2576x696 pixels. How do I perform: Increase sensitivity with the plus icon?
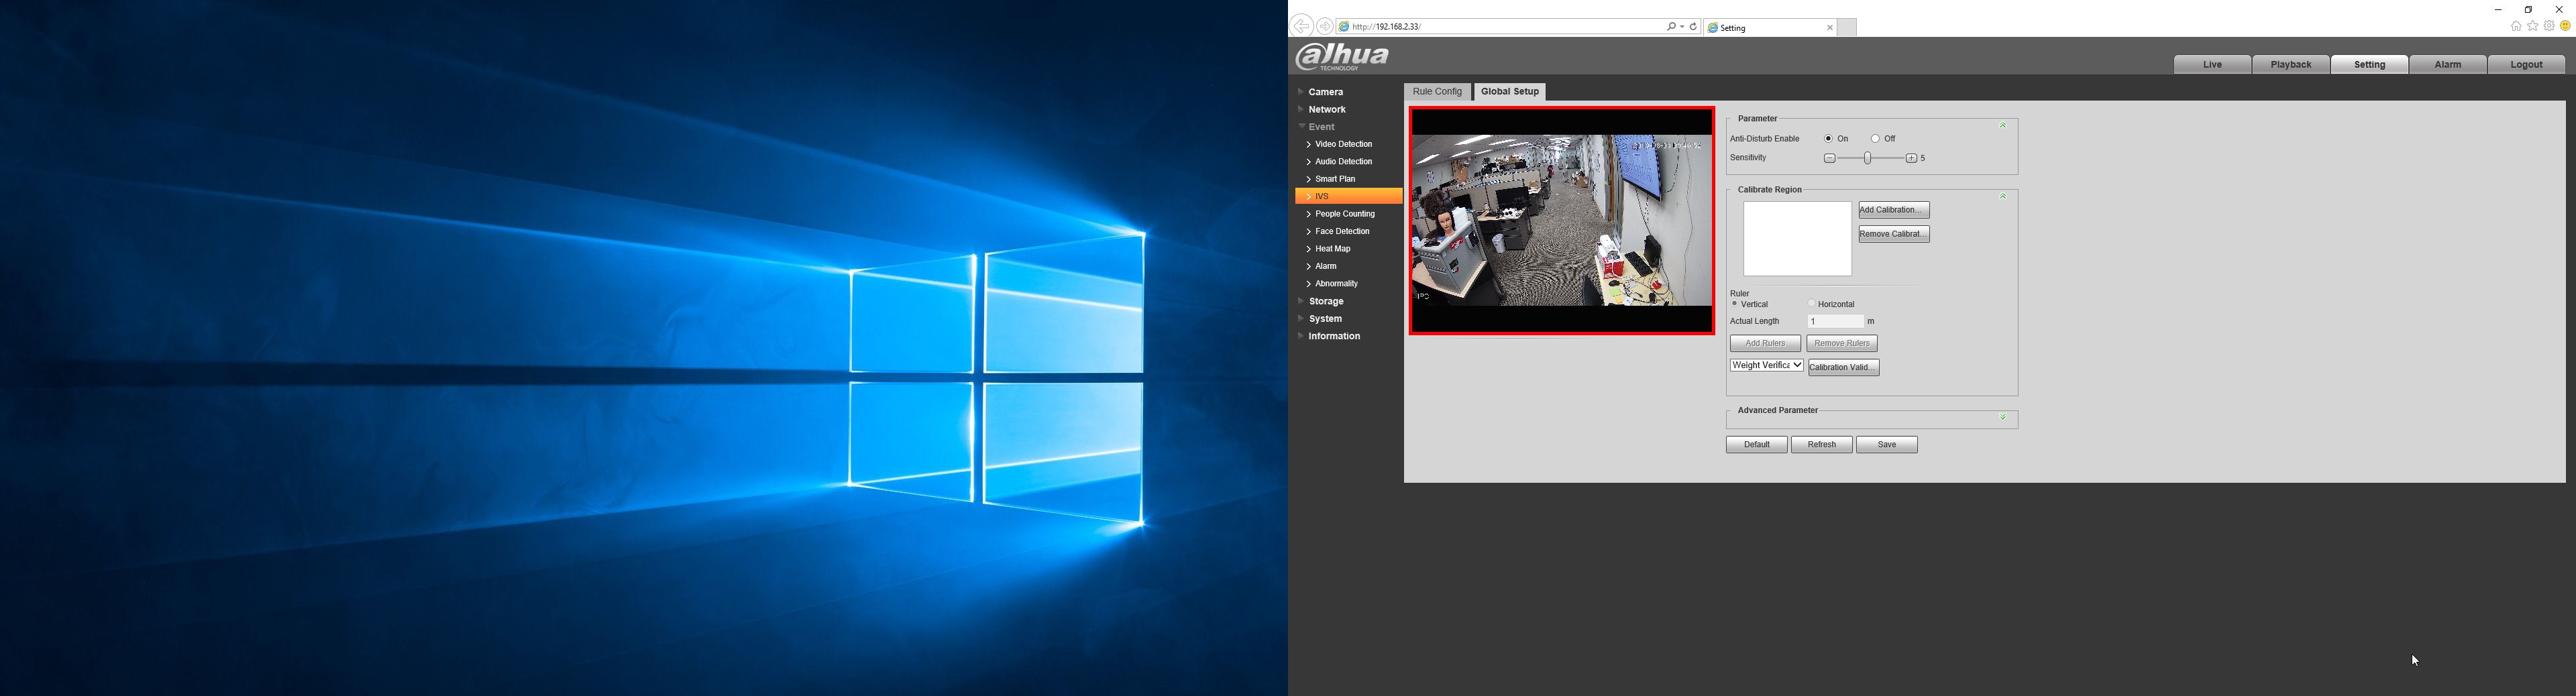tap(1911, 159)
